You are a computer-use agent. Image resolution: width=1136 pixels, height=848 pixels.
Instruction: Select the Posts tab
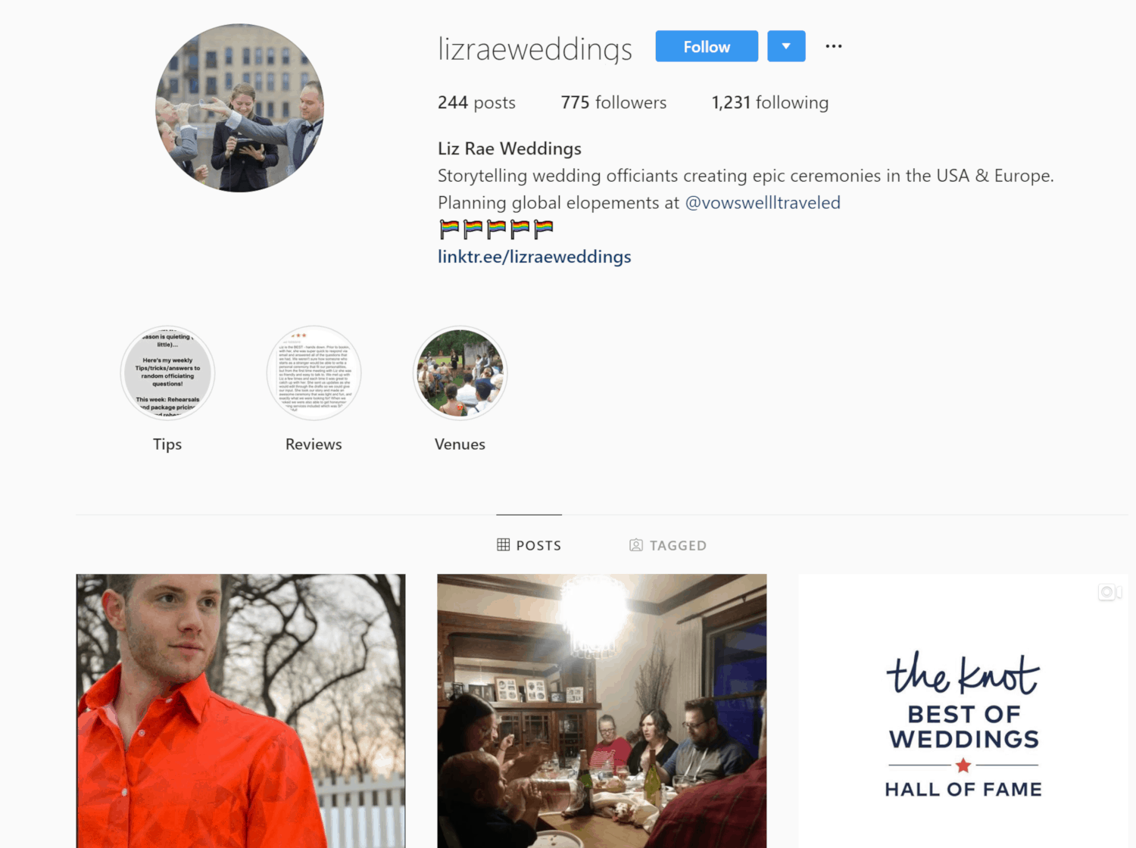529,545
